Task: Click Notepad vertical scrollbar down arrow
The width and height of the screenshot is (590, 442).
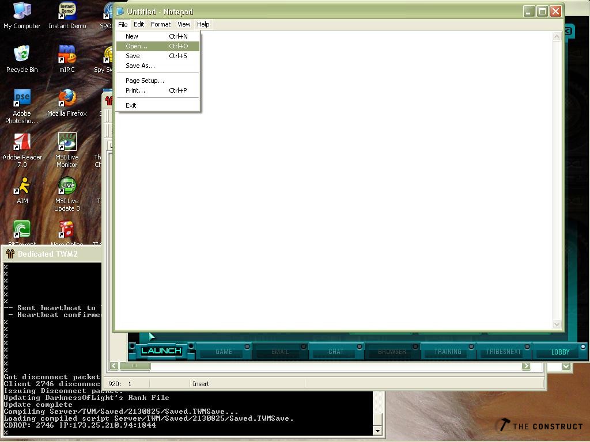Action: coord(557,324)
